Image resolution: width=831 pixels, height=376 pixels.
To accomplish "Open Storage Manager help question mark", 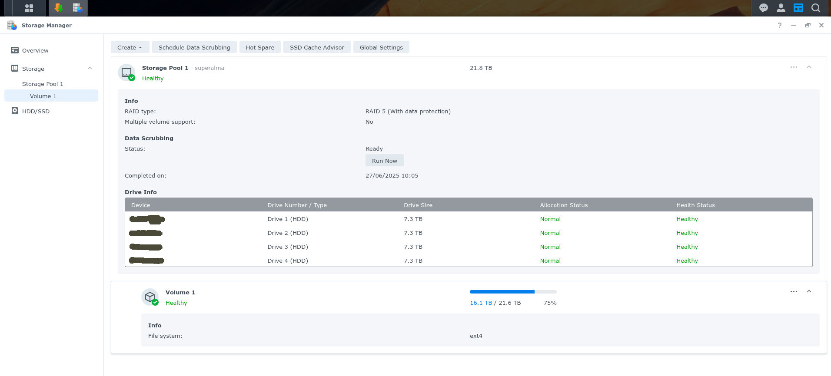I will click(780, 25).
